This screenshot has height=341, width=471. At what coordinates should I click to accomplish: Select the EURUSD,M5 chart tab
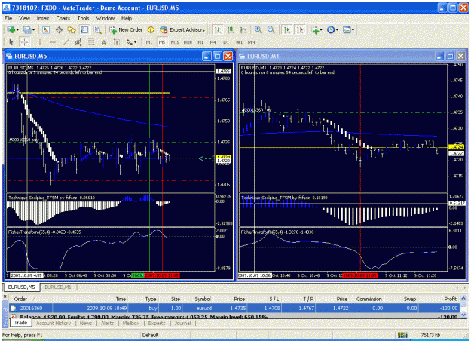tap(21, 287)
